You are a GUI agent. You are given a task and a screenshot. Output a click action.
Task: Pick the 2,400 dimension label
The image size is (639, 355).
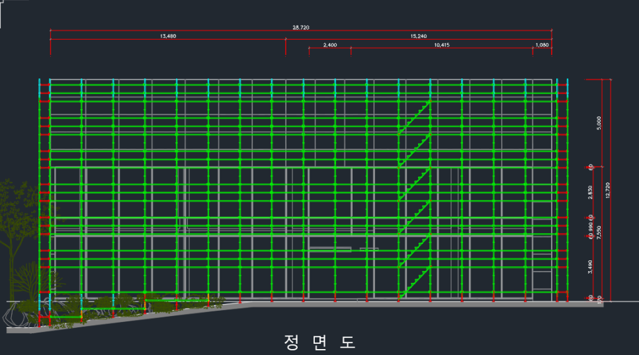click(330, 45)
